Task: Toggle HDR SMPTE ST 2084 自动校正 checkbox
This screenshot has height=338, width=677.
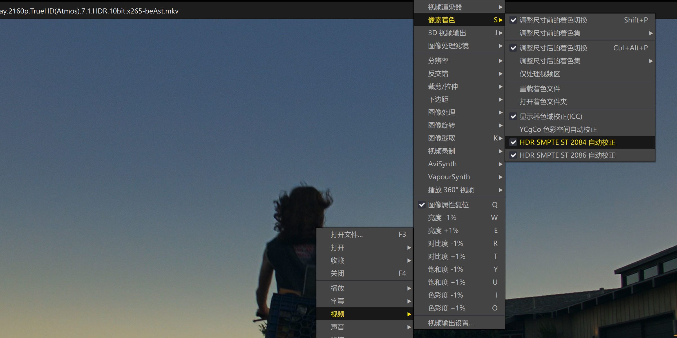Action: coord(513,142)
